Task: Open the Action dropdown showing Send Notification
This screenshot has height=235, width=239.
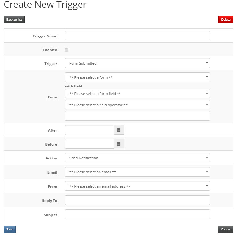Action: [137, 158]
